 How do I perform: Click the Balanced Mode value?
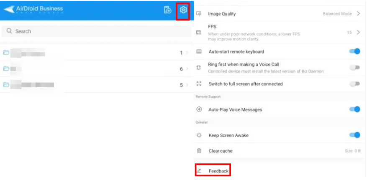(337, 14)
